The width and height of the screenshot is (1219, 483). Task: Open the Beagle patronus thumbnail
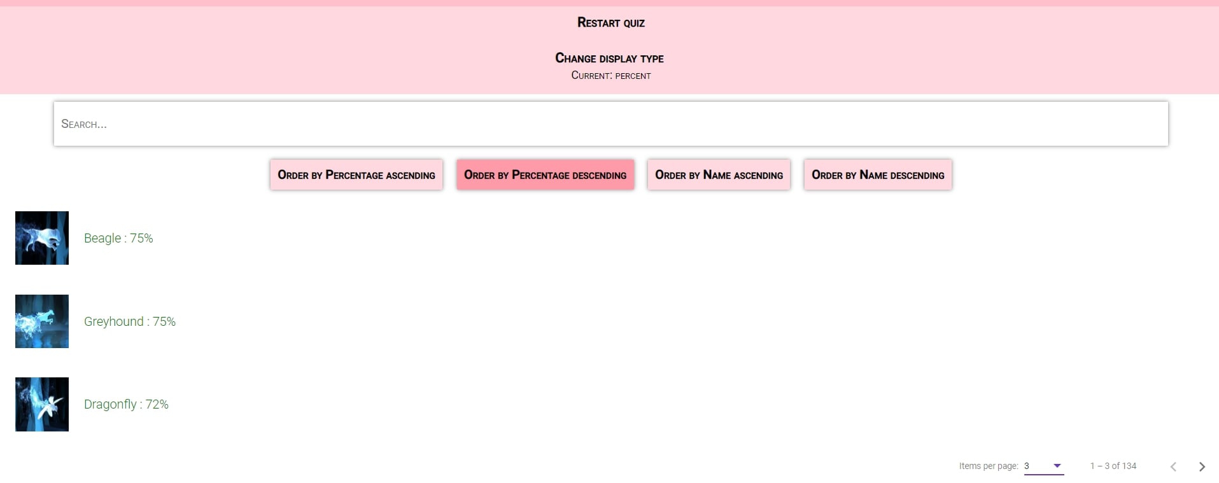click(42, 238)
